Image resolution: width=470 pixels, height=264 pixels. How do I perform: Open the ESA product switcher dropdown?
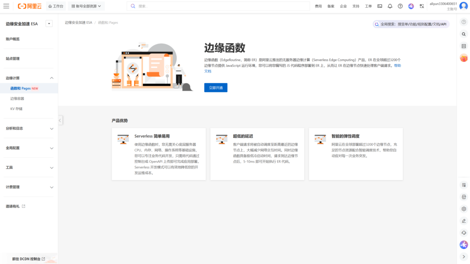[x=49, y=23]
